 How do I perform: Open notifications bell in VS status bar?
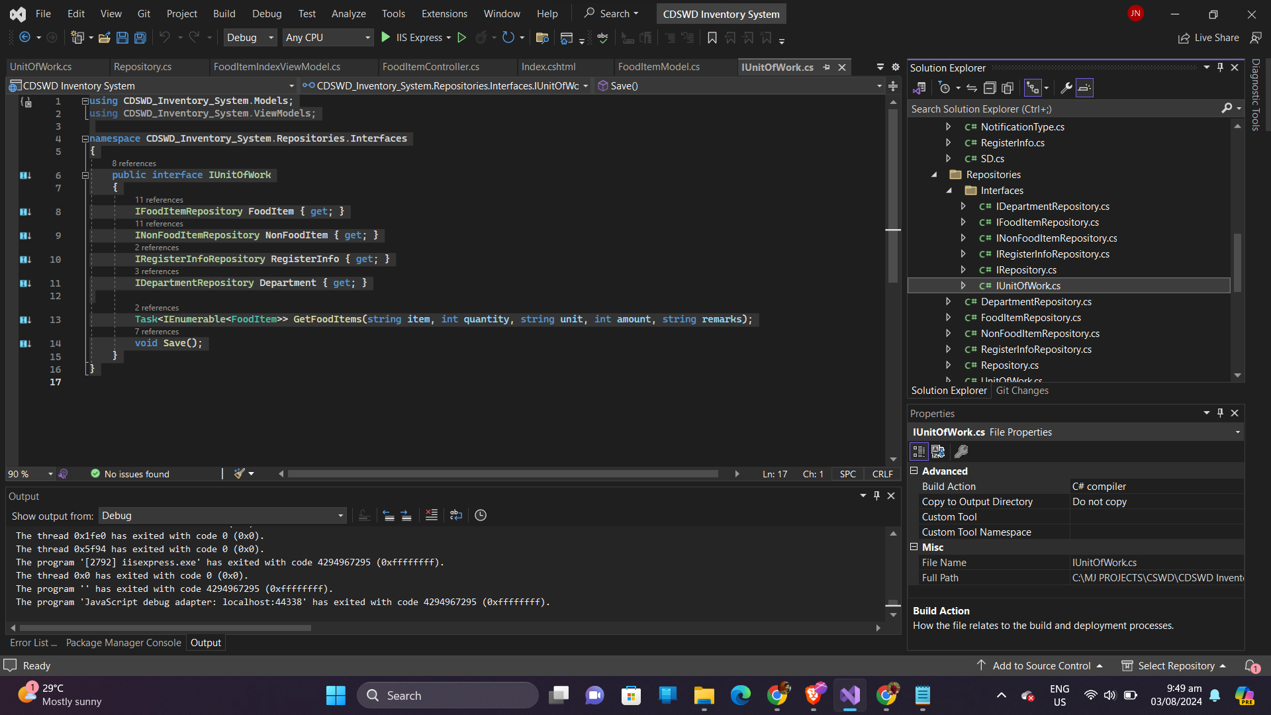pyautogui.click(x=1250, y=666)
